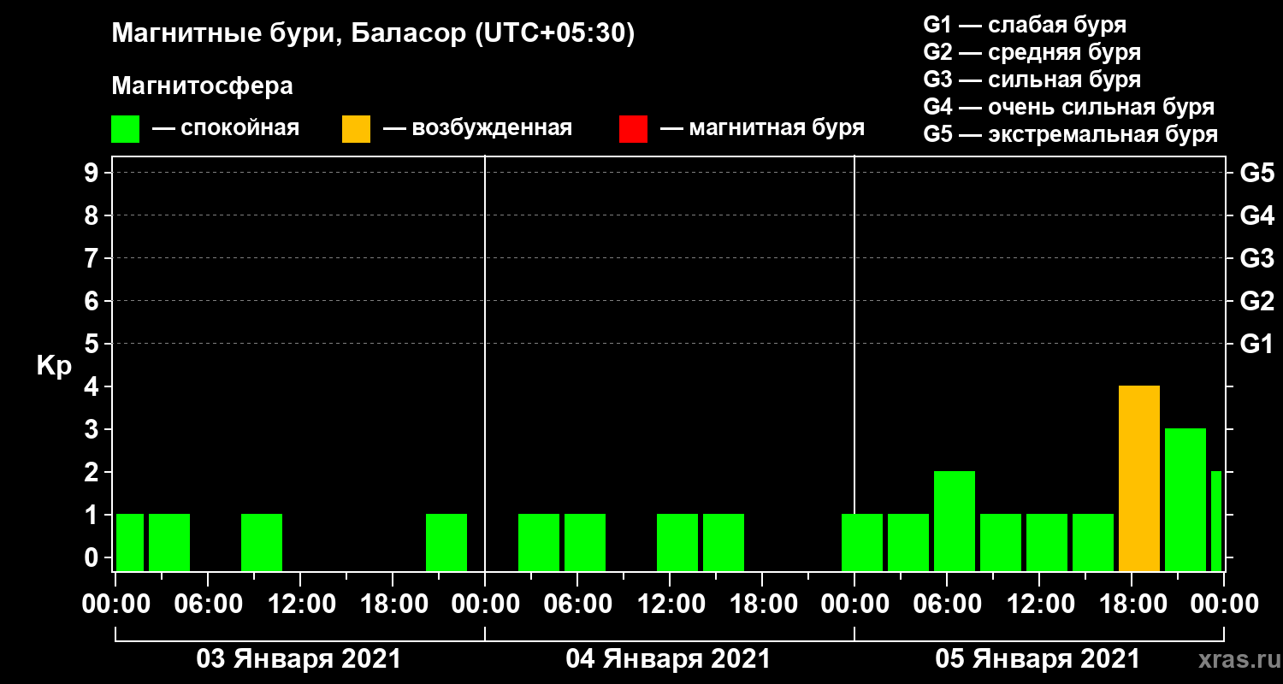
Task: Click the 'G1' label on right axis
Action: [1256, 344]
